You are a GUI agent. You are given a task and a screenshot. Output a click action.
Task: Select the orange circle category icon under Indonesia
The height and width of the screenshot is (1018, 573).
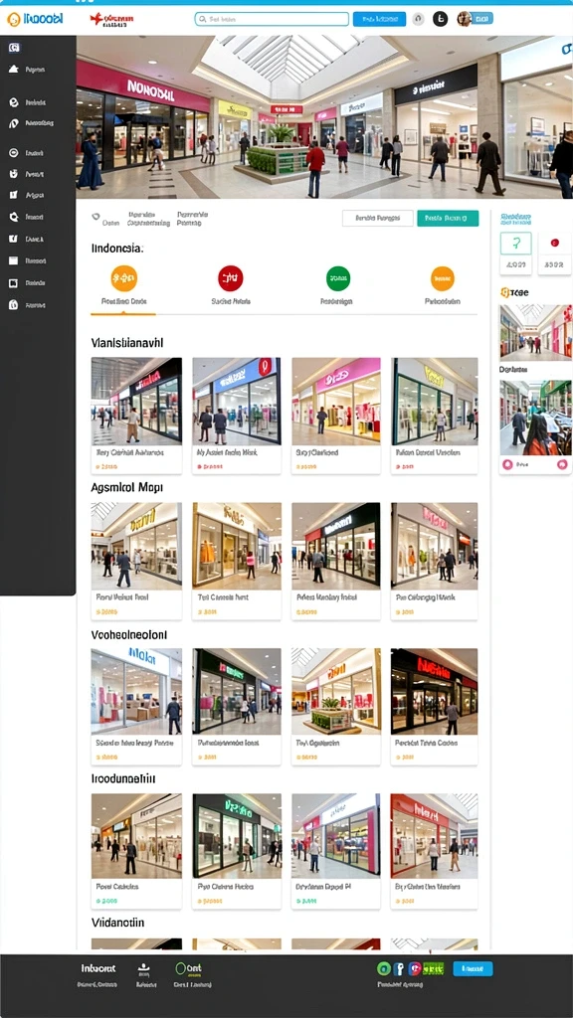(124, 278)
